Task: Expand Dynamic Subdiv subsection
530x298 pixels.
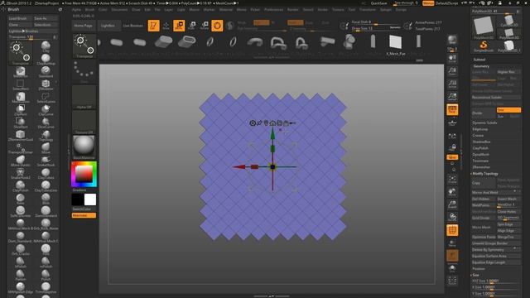Action: [x=484, y=123]
